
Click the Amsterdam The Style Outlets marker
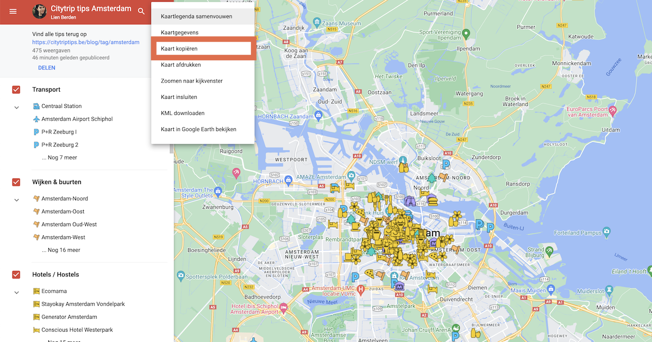click(x=218, y=191)
